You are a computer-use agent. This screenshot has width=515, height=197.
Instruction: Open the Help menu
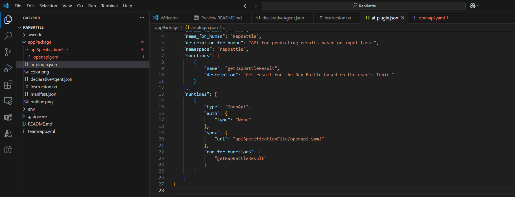click(x=128, y=6)
